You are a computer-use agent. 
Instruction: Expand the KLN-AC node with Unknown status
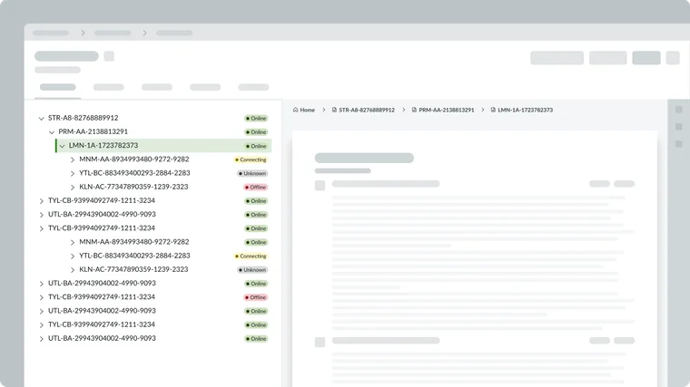point(73,270)
